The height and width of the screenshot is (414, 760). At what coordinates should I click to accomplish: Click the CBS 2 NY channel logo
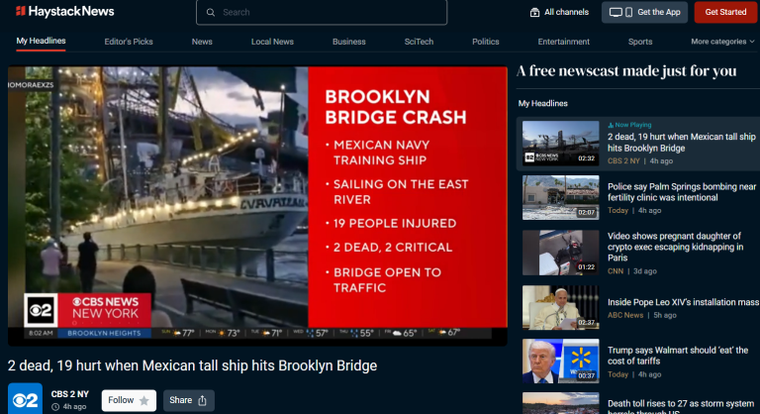(25, 399)
